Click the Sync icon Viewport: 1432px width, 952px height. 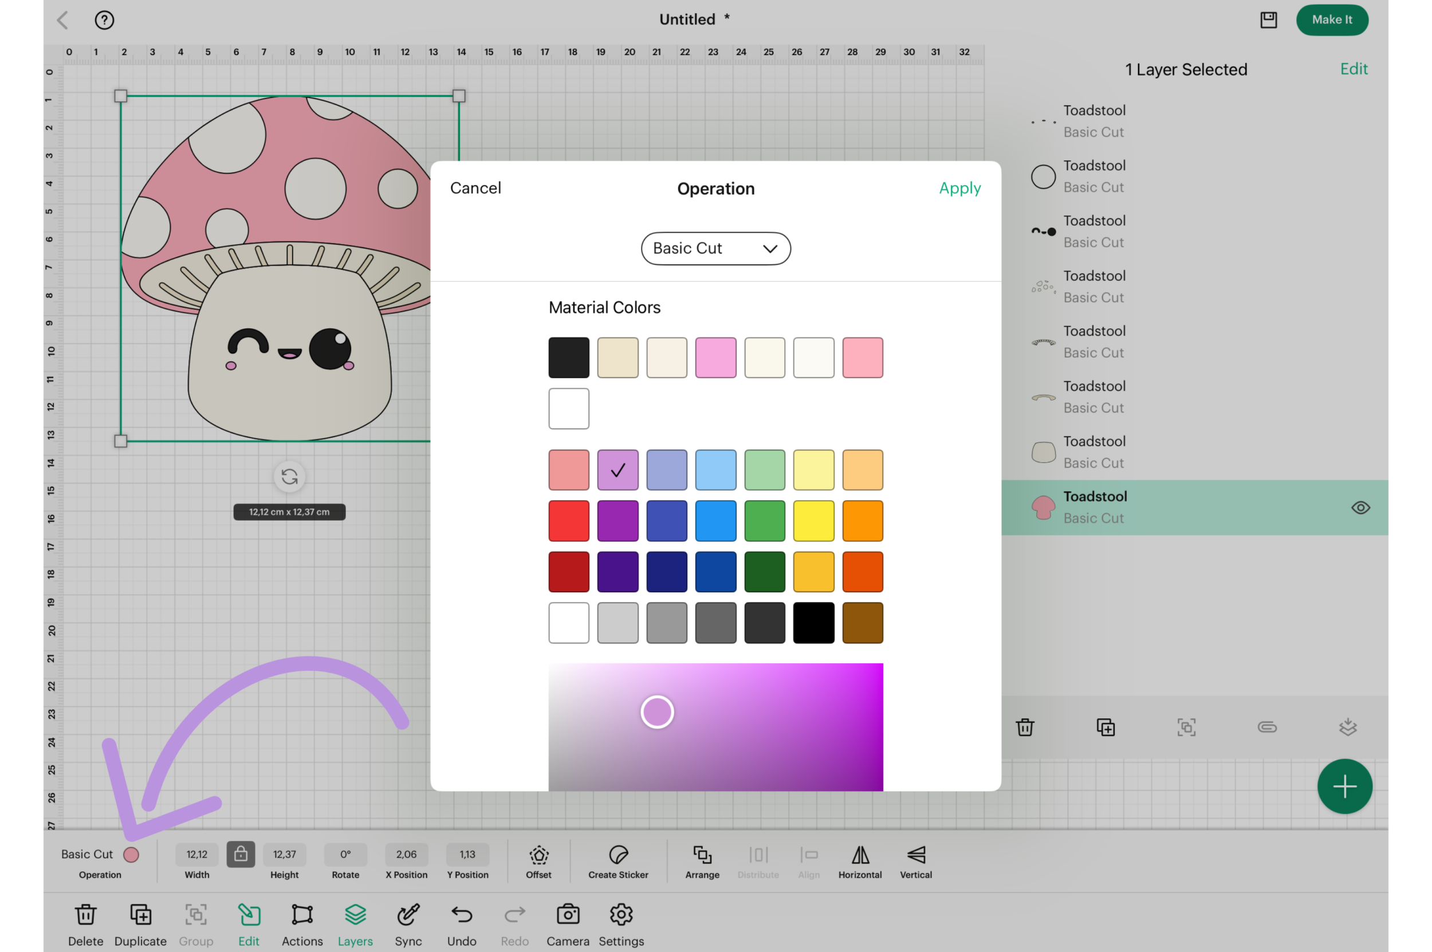tap(408, 914)
